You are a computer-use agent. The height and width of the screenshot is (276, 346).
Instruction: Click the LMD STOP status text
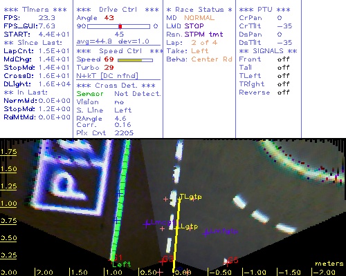coord(185,26)
